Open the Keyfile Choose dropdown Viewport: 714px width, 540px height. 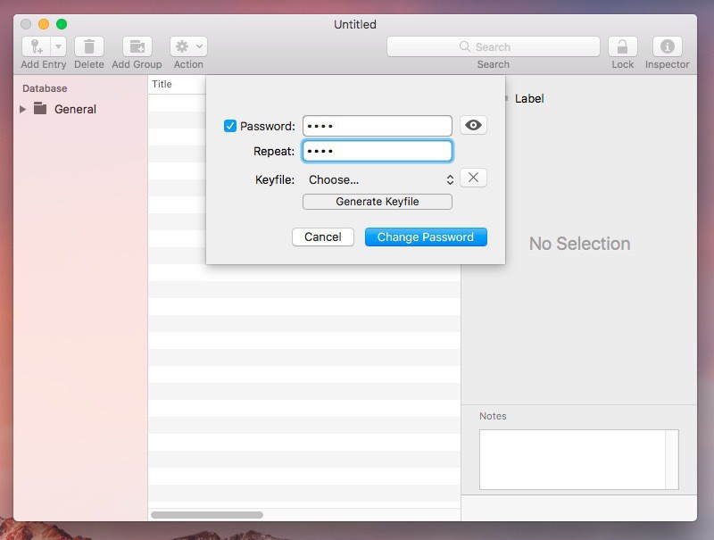[379, 179]
